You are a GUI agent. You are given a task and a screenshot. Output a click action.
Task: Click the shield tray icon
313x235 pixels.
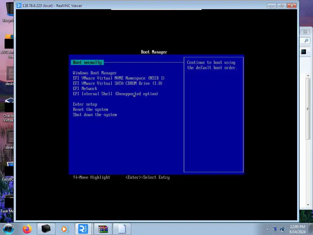(x=275, y=229)
